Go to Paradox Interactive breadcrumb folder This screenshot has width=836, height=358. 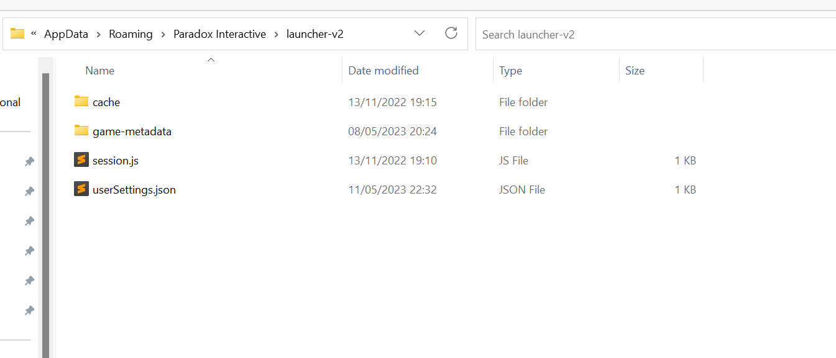pos(220,34)
